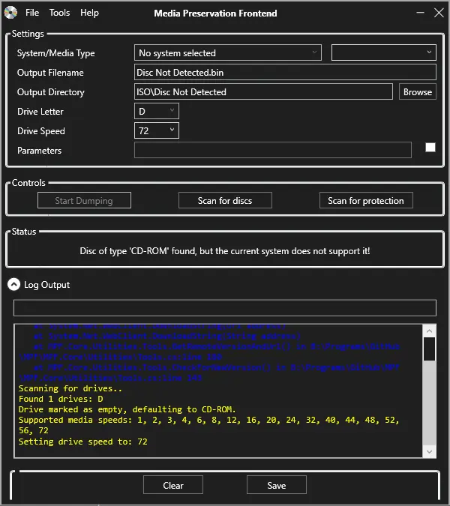This screenshot has width=450, height=506.
Task: Collapse the Log Output section
Action: pos(14,284)
